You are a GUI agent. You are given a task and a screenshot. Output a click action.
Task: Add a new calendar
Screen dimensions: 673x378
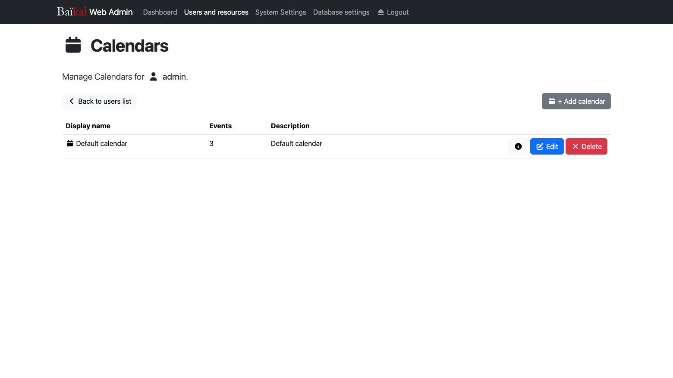(x=576, y=101)
